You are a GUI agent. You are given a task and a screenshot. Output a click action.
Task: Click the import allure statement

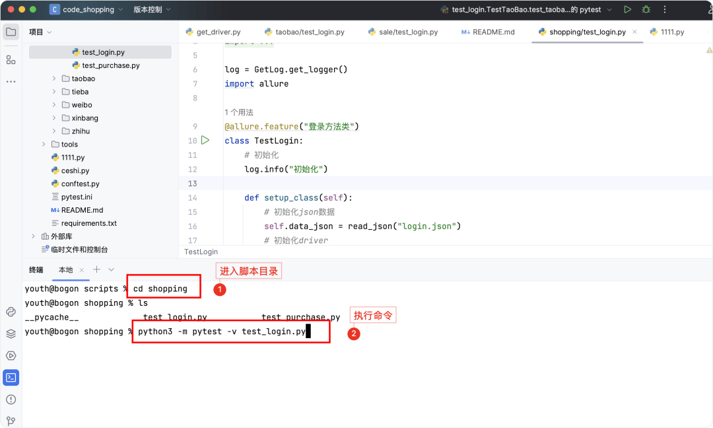tap(256, 84)
